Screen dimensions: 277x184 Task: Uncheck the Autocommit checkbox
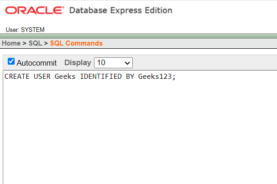pyautogui.click(x=11, y=61)
